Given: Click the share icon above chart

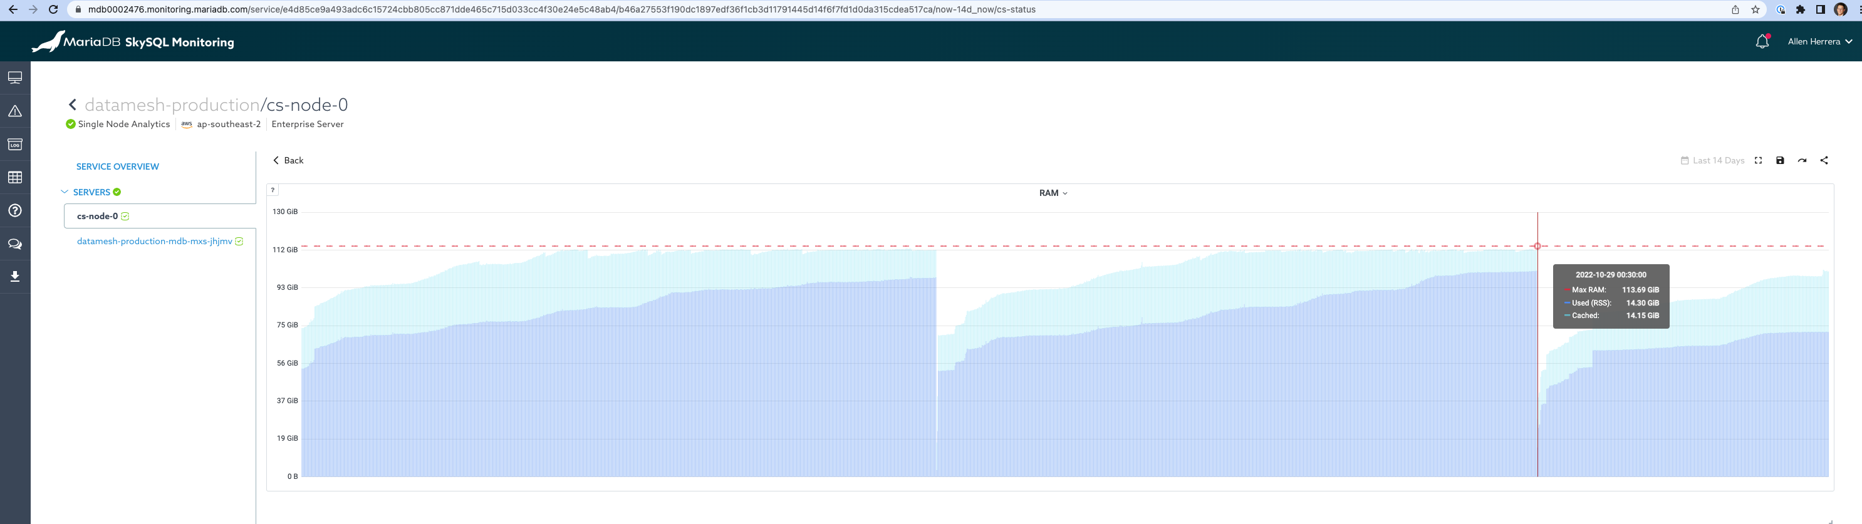Looking at the screenshot, I should point(1824,160).
